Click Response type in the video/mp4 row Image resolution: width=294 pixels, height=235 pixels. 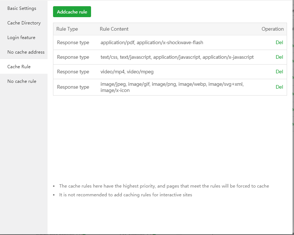pyautogui.click(x=73, y=72)
